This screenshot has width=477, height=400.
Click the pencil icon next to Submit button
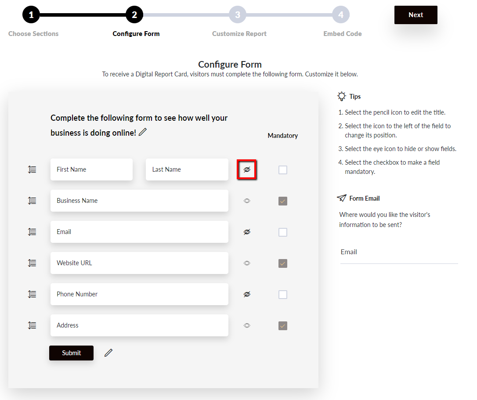[108, 353]
